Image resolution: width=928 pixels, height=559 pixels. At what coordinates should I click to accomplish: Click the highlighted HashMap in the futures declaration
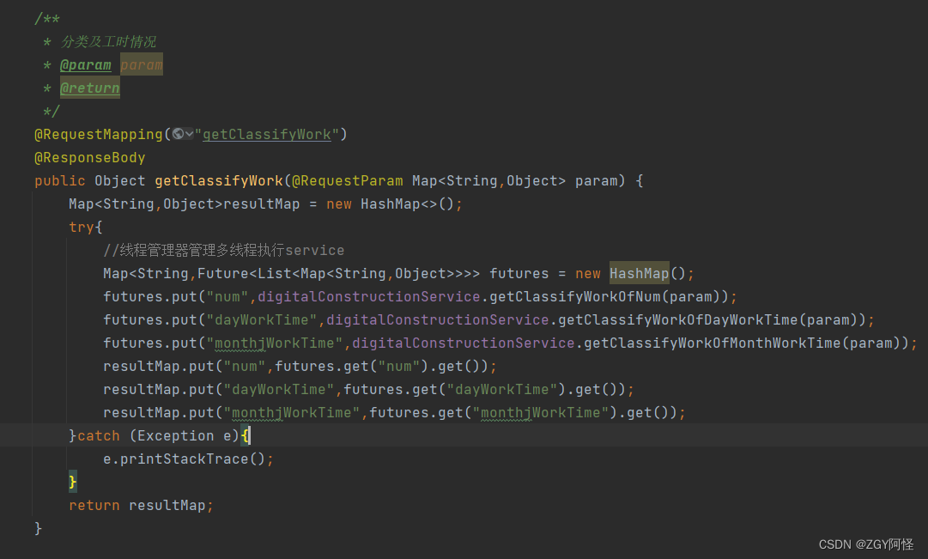tap(640, 273)
